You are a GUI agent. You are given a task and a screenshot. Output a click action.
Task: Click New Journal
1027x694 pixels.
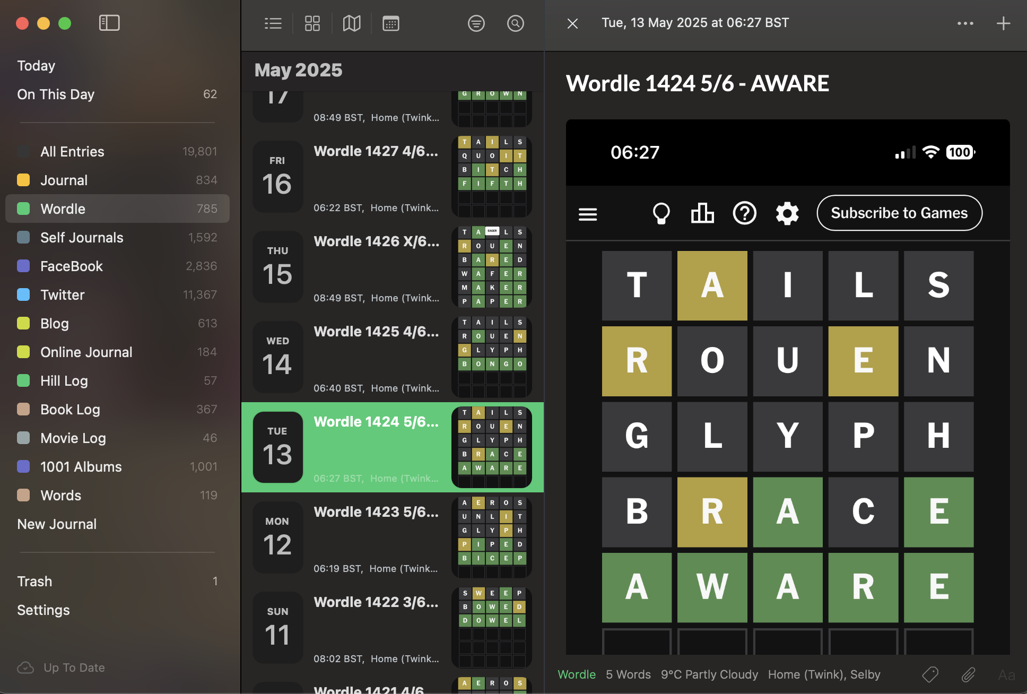tap(57, 524)
